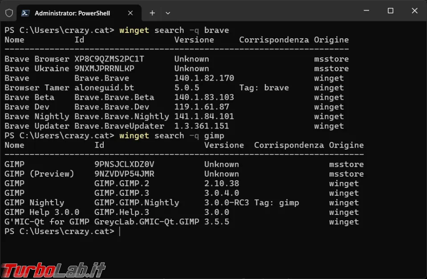427x279 pixels.
Task: Click the version '5.0.5'
Action: (x=186, y=88)
